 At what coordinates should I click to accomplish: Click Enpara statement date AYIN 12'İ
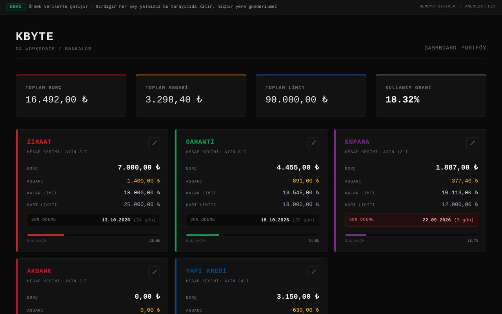[396, 152]
